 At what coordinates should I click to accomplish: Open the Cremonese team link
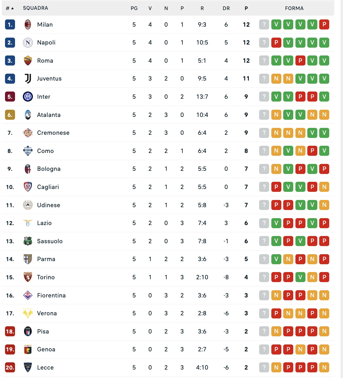point(53,133)
